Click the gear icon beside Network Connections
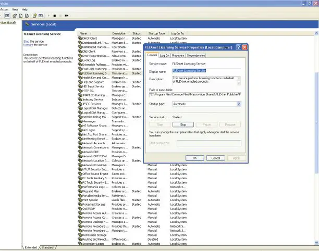The width and height of the screenshot is (319, 251). (x=80, y=147)
